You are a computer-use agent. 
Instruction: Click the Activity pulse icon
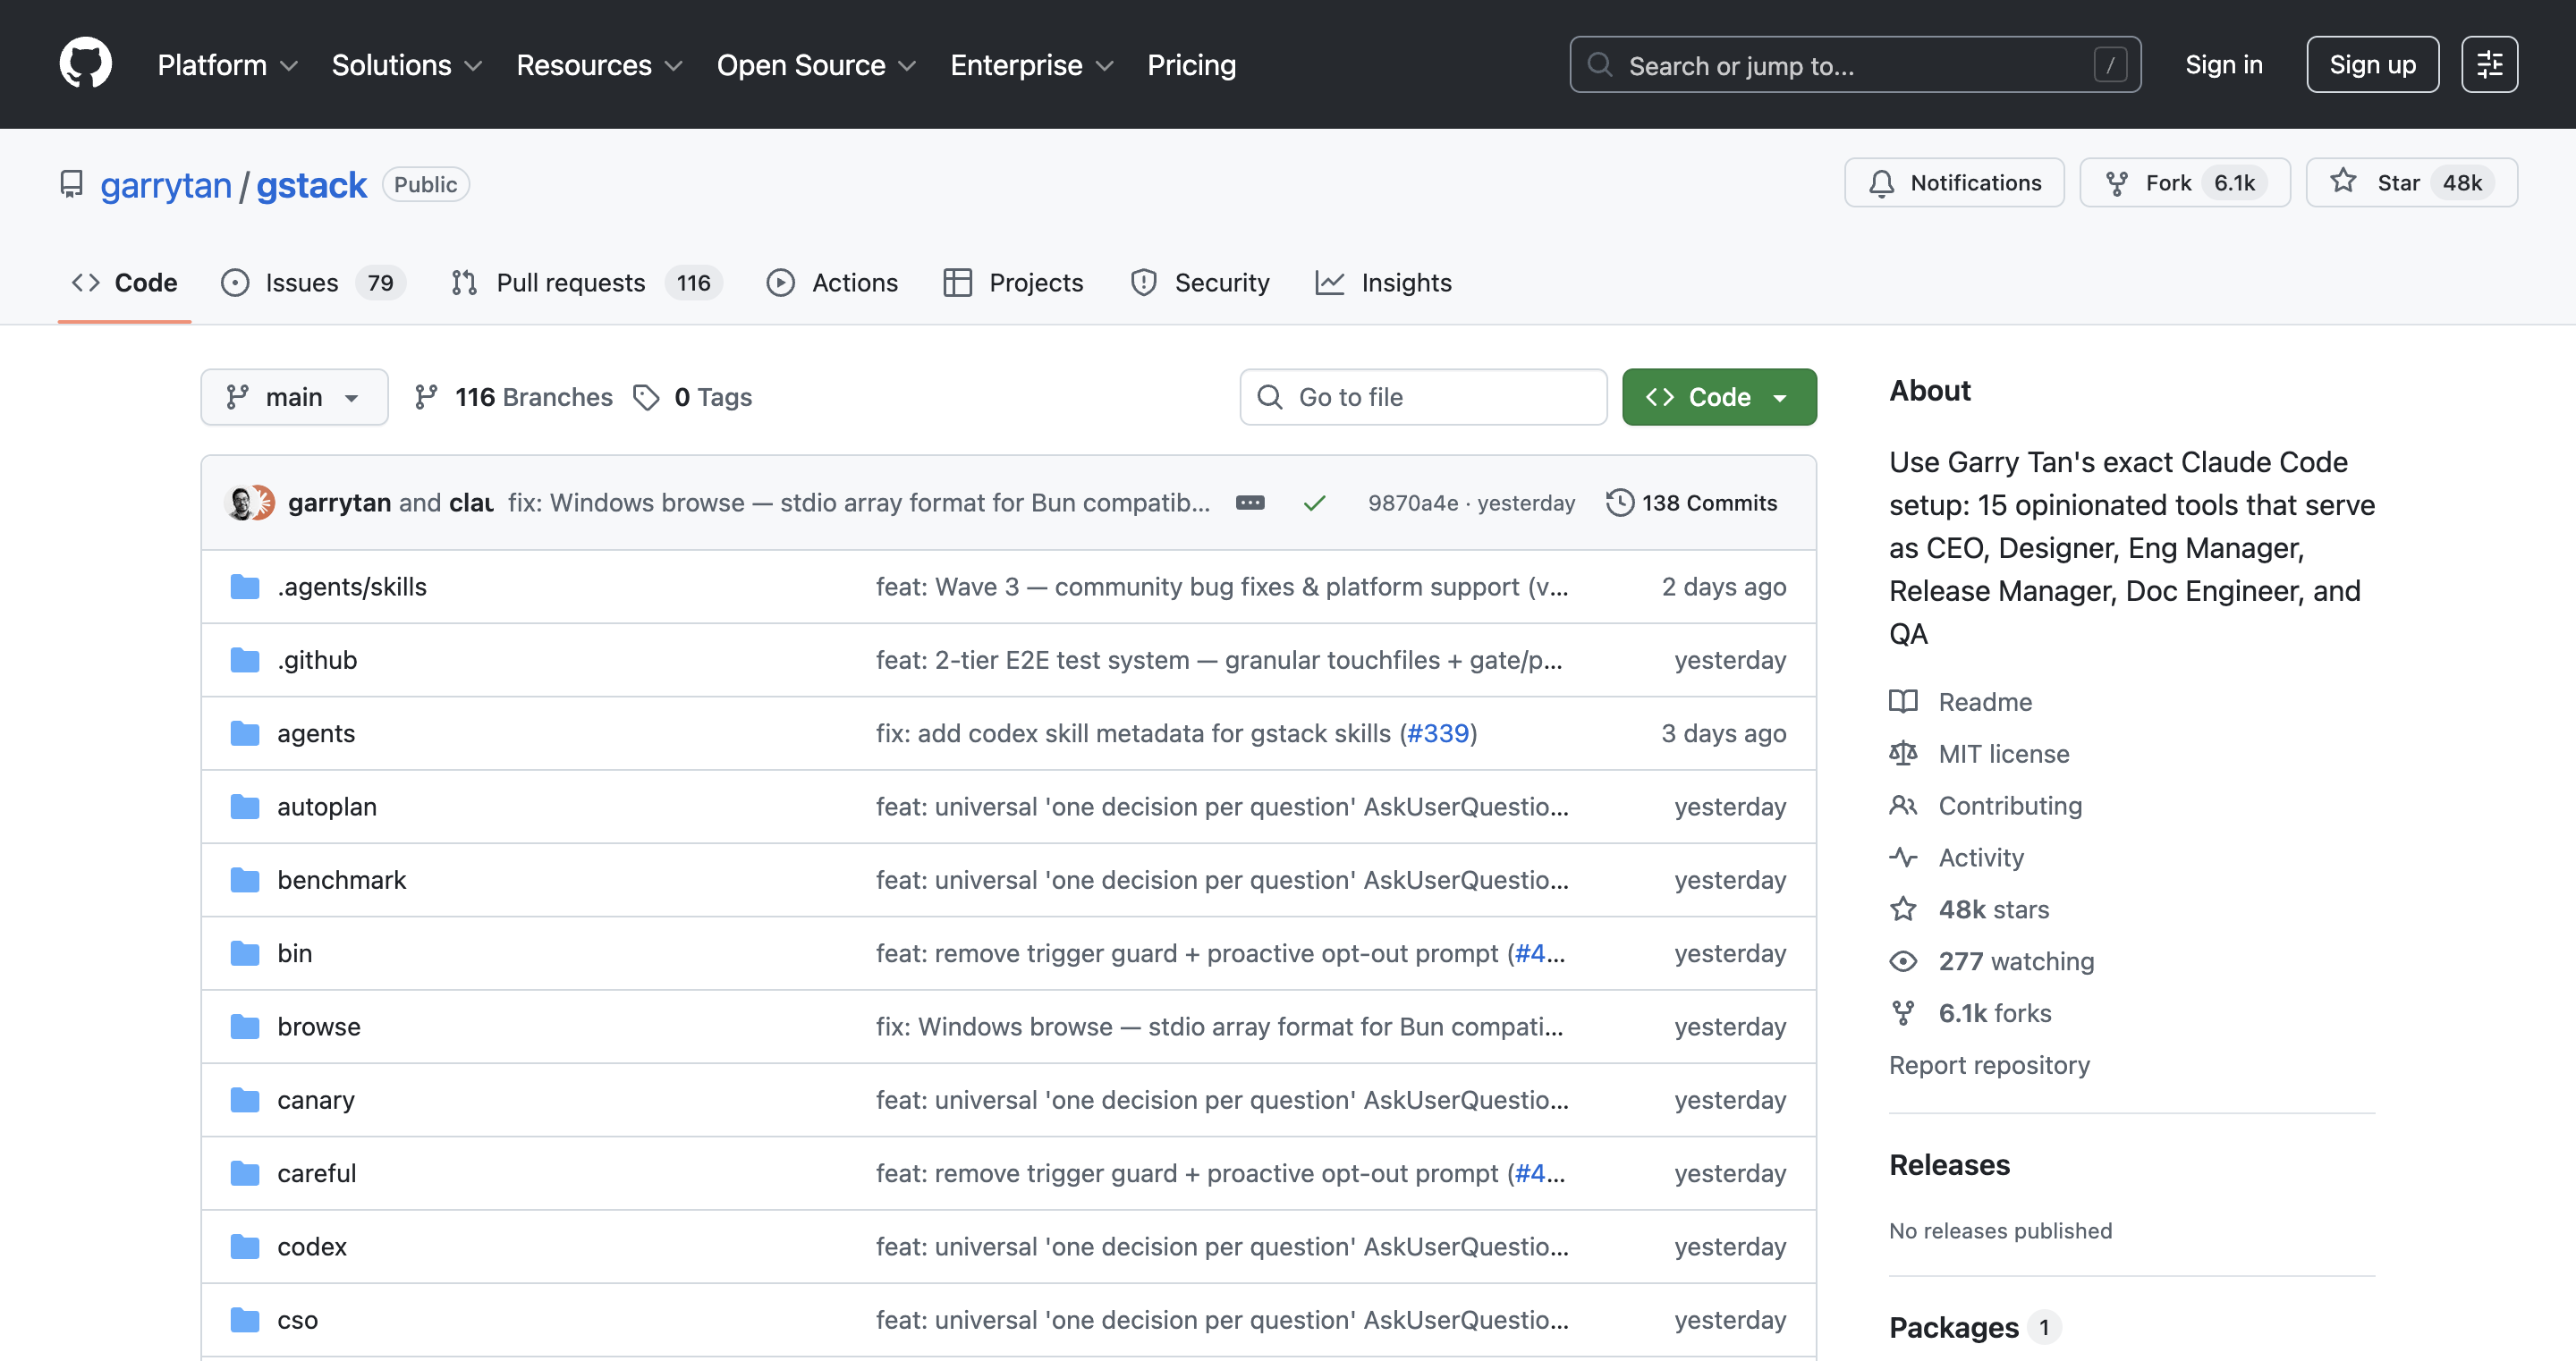coord(1903,858)
